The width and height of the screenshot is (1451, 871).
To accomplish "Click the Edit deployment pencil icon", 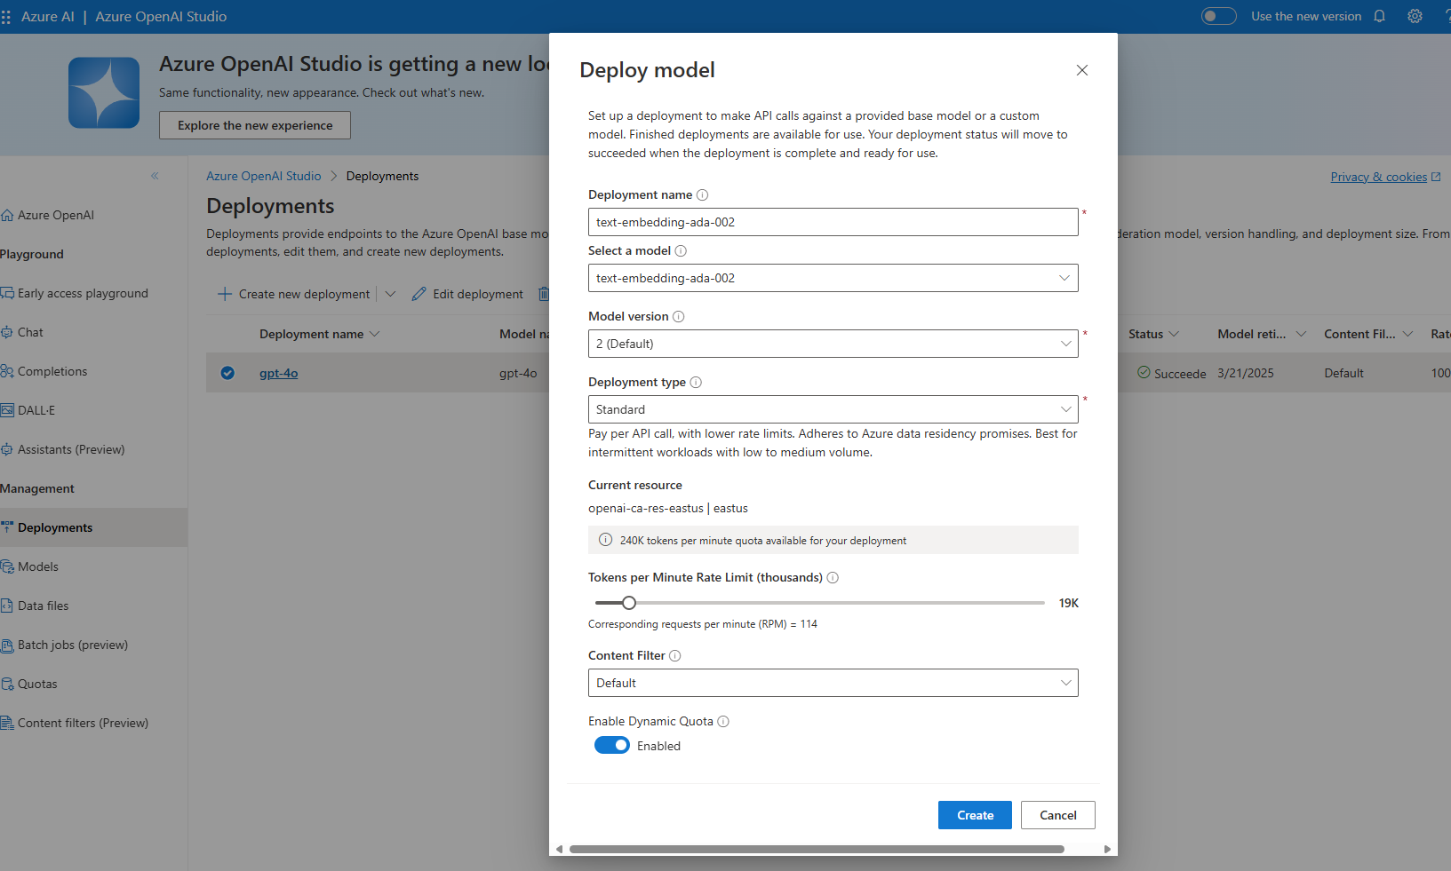I will (x=419, y=294).
